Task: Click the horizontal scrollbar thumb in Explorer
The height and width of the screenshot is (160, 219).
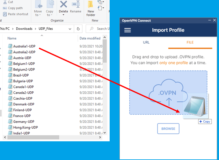Action: pos(33,137)
